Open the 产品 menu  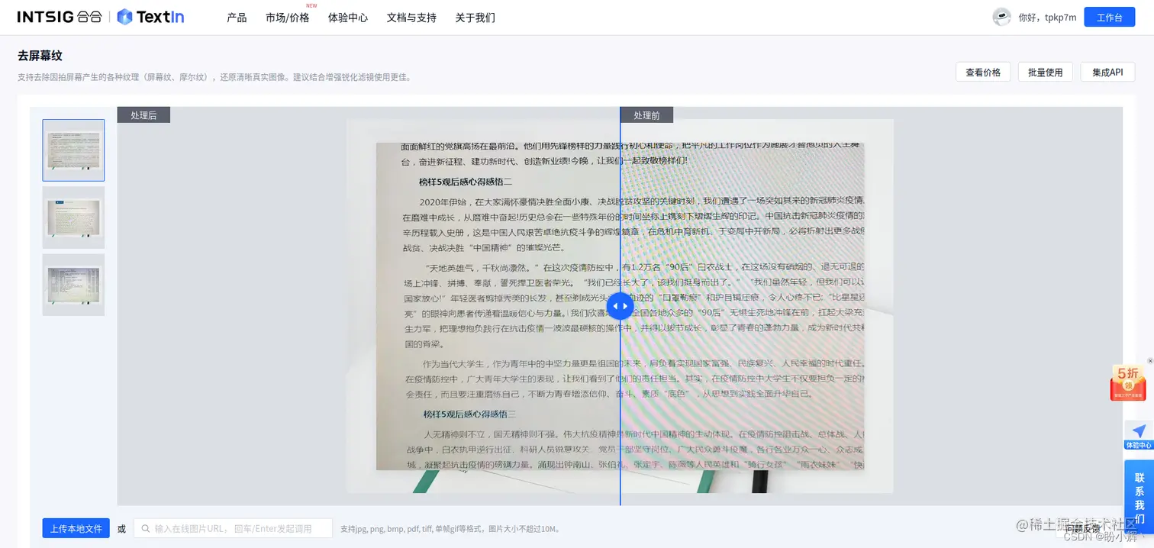(x=237, y=17)
